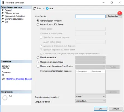Click the Éléments sécurisables wrench icon
The width and height of the screenshot is (124, 112).
coord(3,19)
